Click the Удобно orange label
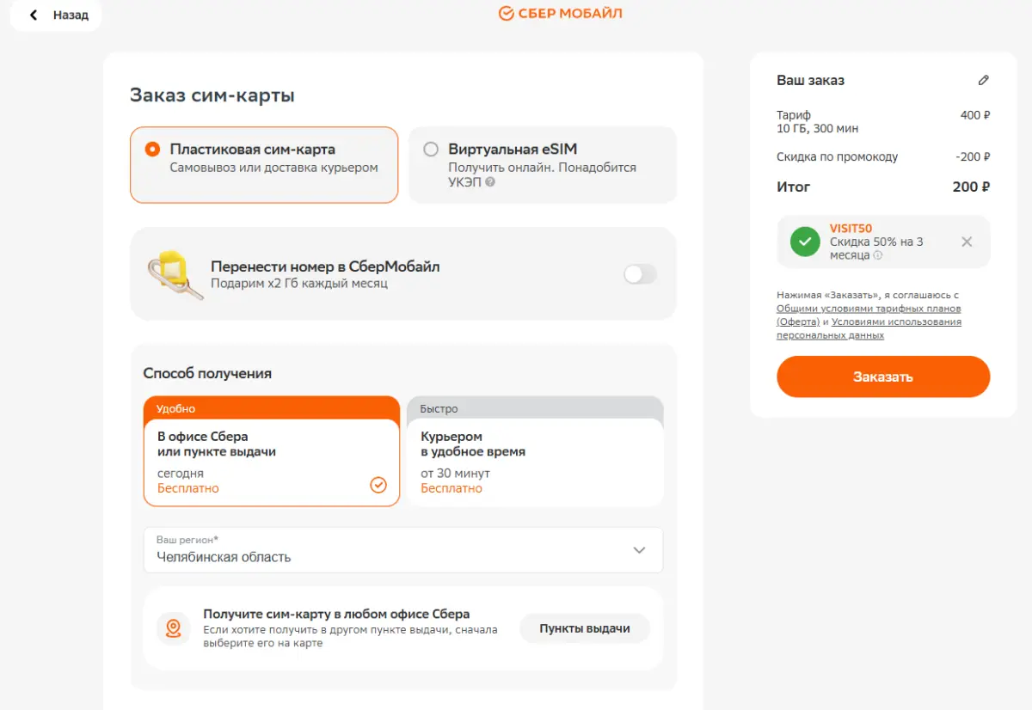Screen dimensions: 1032x710 tap(175, 408)
